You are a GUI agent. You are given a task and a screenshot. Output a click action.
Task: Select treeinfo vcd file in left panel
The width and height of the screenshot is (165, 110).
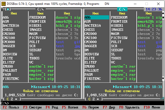click(68, 58)
